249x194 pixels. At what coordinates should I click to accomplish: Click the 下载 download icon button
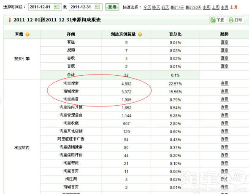pos(217,20)
